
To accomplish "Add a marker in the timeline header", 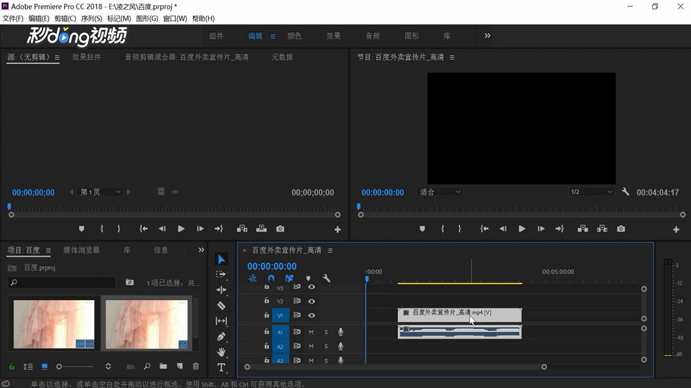I will 308,279.
